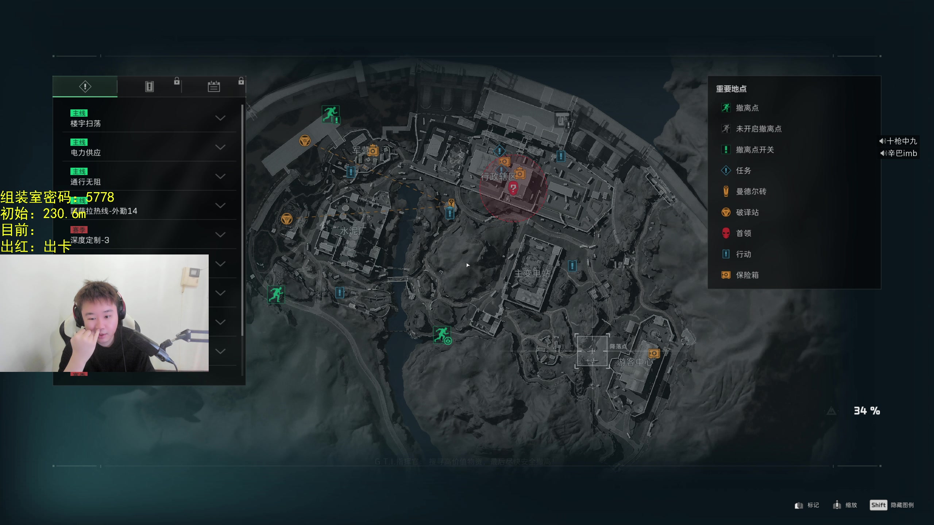Click the orange decoding station icon near 水泥厂
934x525 pixels.
(286, 219)
